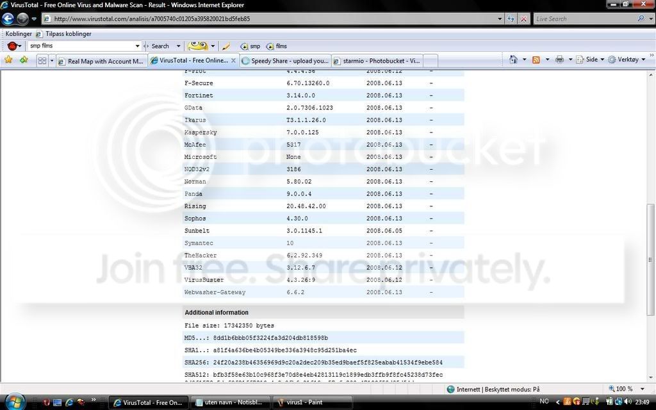Click the 'Additional information' heading
The height and width of the screenshot is (410, 656).
point(217,313)
